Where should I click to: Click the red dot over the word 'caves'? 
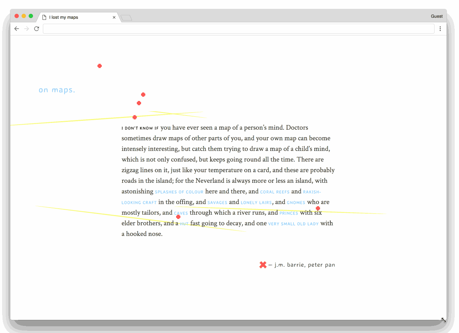(178, 217)
